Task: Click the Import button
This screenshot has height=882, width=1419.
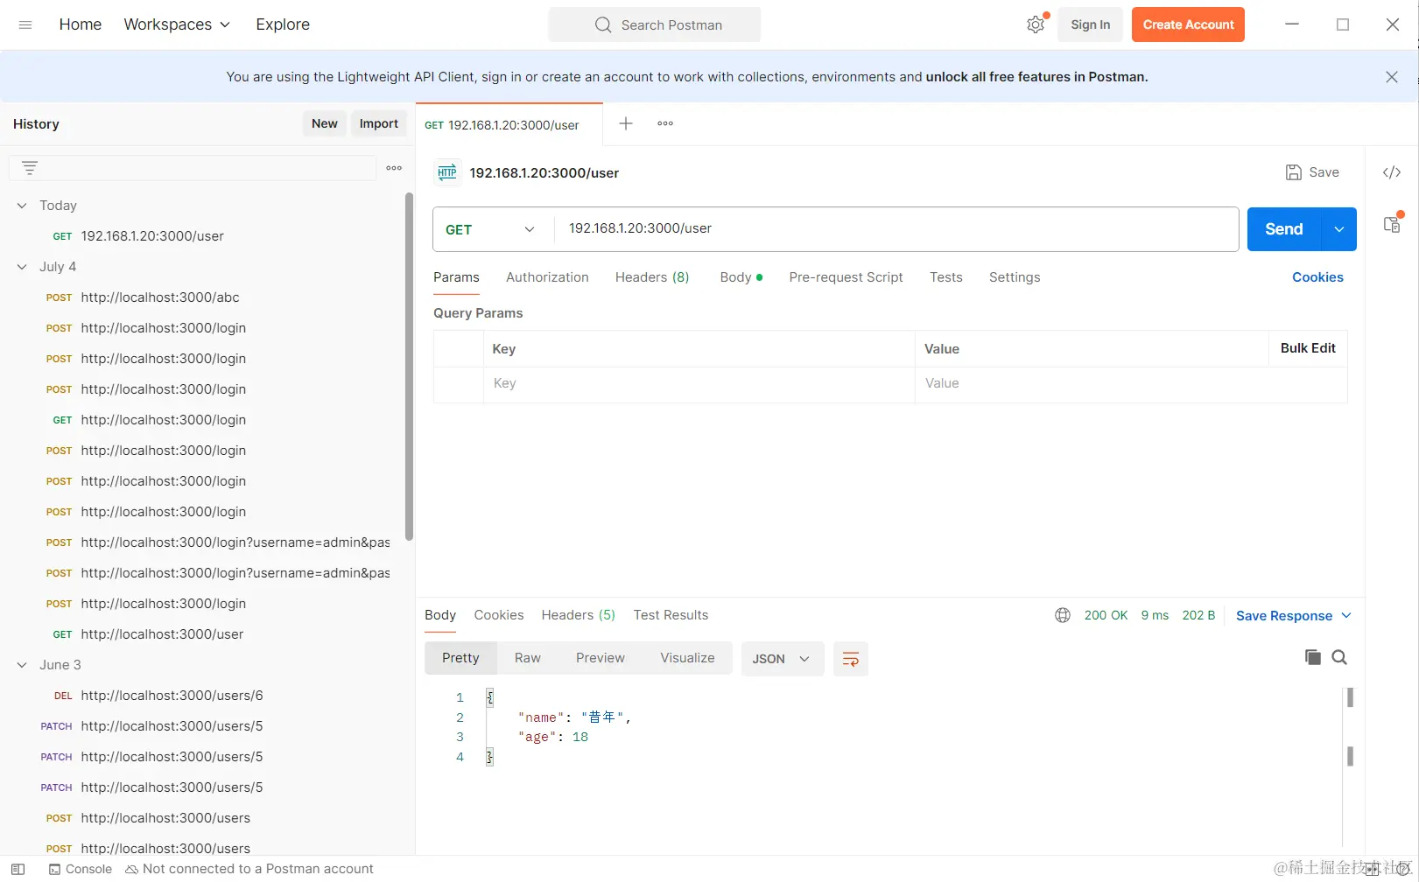Action: pyautogui.click(x=379, y=123)
